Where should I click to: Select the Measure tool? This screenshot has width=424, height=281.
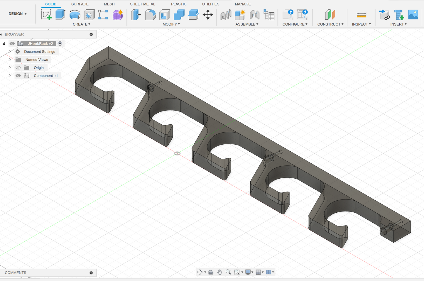[x=361, y=15]
